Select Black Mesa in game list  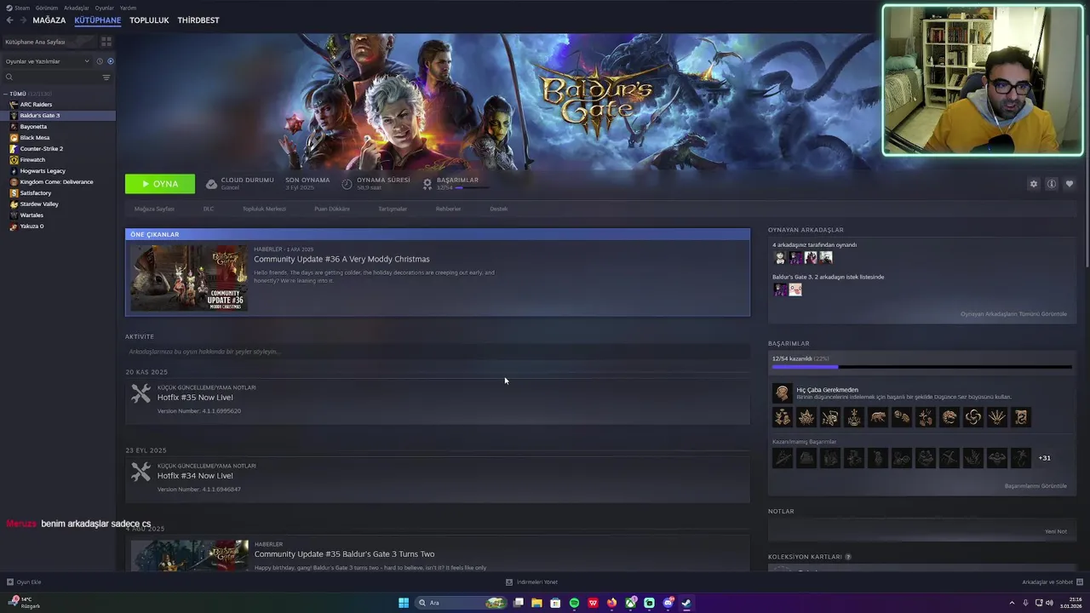58,137
